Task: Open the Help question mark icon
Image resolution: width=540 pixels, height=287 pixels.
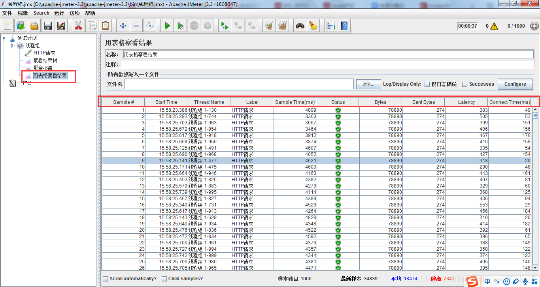Action: click(x=344, y=26)
